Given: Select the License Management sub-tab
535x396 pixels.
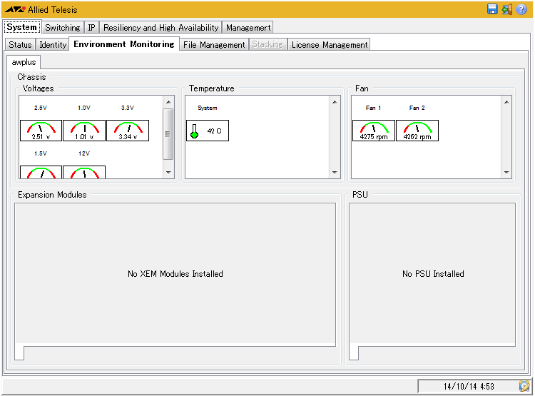Looking at the screenshot, I should pyautogui.click(x=330, y=45).
